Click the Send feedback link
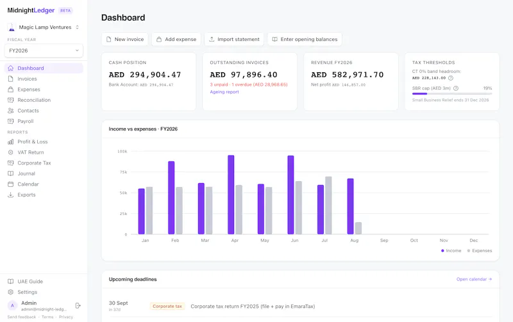This screenshot has width=513, height=322. click(x=22, y=317)
